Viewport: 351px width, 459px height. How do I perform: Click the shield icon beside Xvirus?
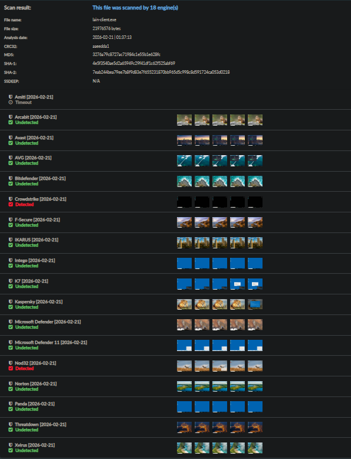tap(11, 445)
